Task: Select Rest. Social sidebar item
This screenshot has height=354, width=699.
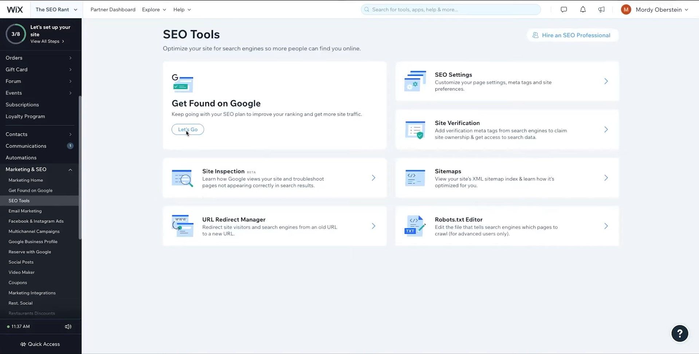Action: point(20,303)
